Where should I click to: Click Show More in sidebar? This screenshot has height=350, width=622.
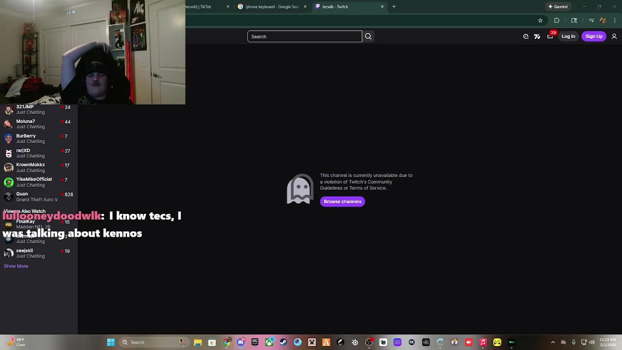[x=16, y=266]
